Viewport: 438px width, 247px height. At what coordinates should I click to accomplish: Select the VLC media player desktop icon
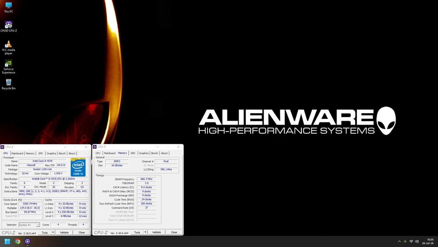click(8, 47)
